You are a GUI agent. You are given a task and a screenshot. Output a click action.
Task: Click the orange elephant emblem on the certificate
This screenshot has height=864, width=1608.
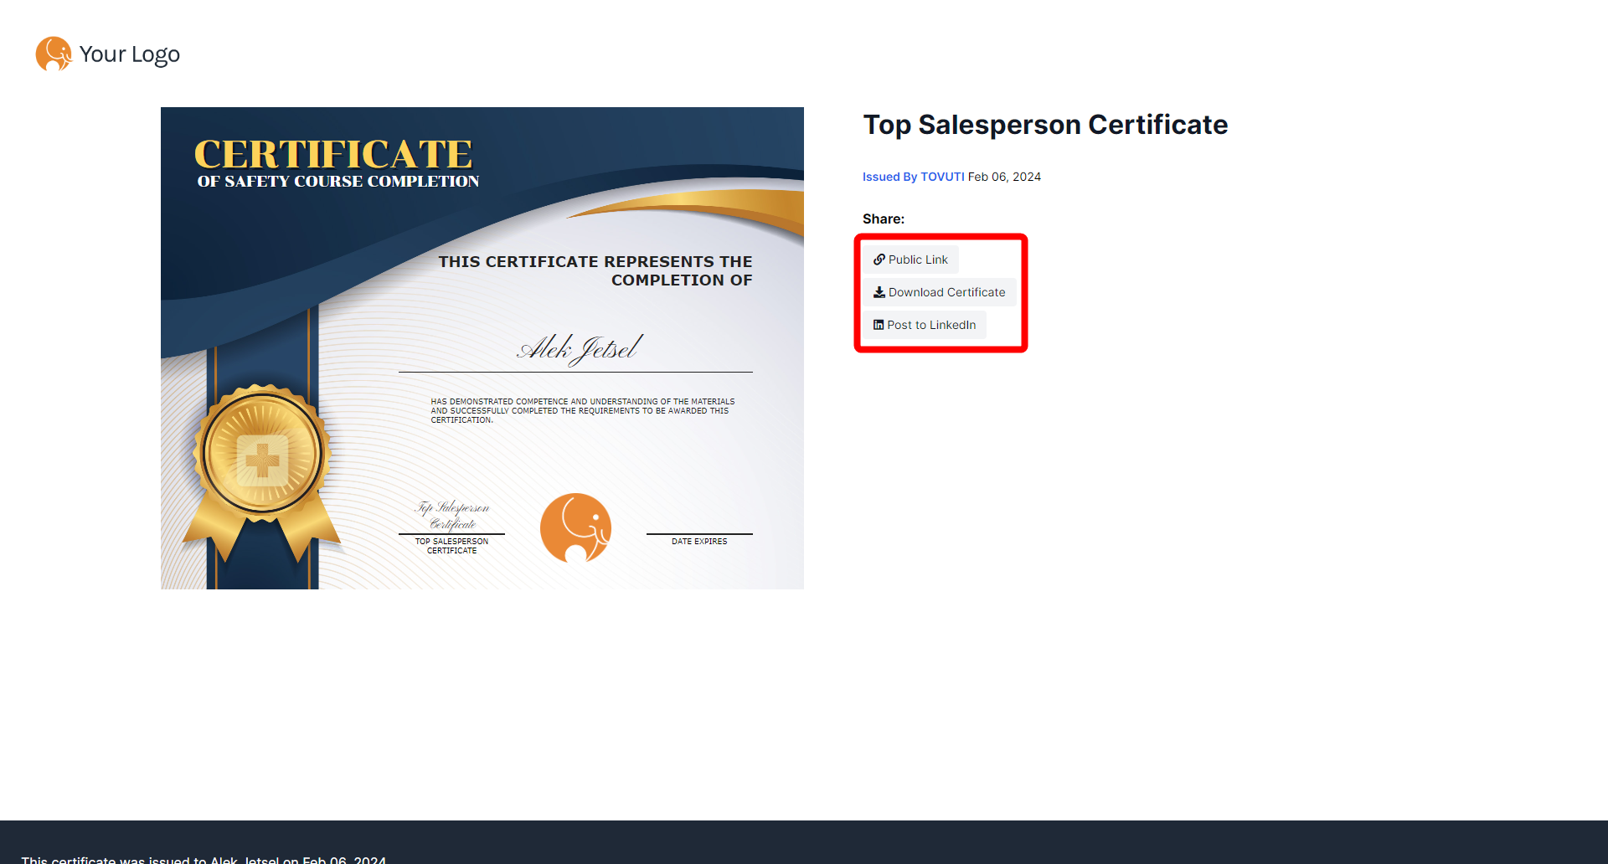[575, 527]
